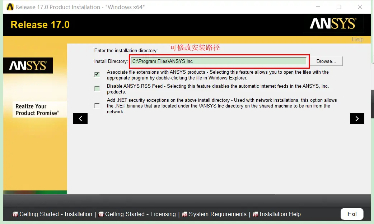Image resolution: width=374 pixels, height=224 pixels.
Task: Click the 'Install Directory:' label
Action: click(111, 61)
